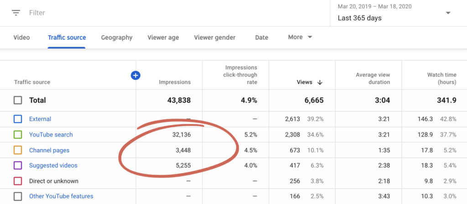Enable the YouTube search row checkbox
The width and height of the screenshot is (467, 204).
tap(18, 134)
